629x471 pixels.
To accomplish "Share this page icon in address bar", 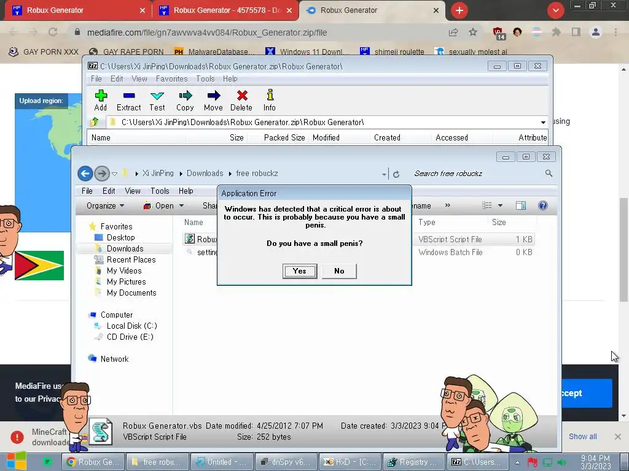I will coord(453,32).
